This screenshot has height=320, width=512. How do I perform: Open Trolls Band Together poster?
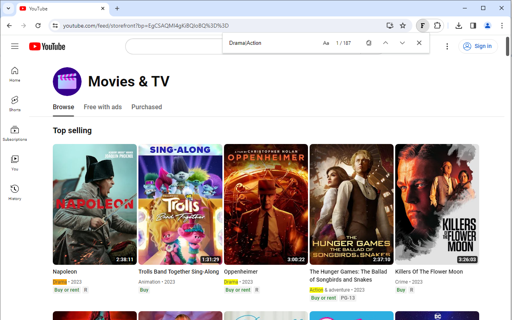tap(180, 204)
